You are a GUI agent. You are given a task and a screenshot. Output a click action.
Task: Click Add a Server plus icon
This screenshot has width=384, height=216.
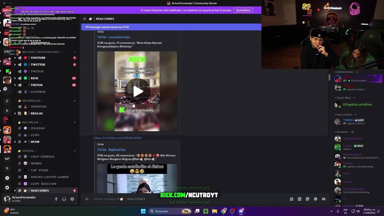pyautogui.click(x=7, y=178)
